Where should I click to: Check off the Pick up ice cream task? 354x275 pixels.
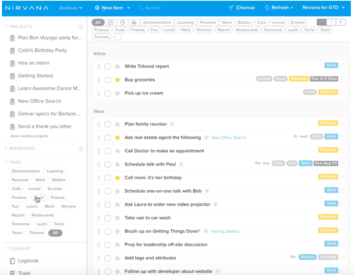click(x=108, y=93)
